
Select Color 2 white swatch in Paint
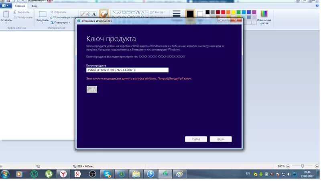[x=200, y=14]
